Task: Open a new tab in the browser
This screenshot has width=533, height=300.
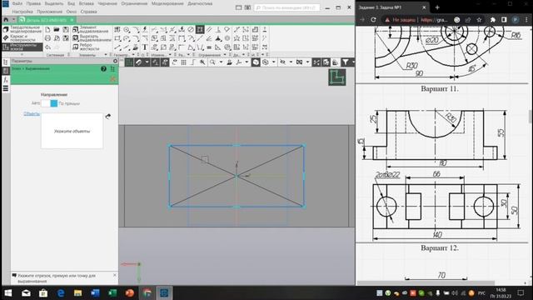Action: (437, 7)
